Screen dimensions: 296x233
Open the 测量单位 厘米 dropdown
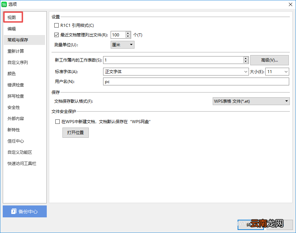pyautogui.click(x=122, y=45)
